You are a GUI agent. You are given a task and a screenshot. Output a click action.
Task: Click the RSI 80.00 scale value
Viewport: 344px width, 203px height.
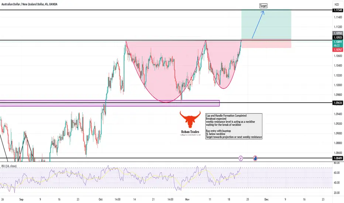coord(337,163)
